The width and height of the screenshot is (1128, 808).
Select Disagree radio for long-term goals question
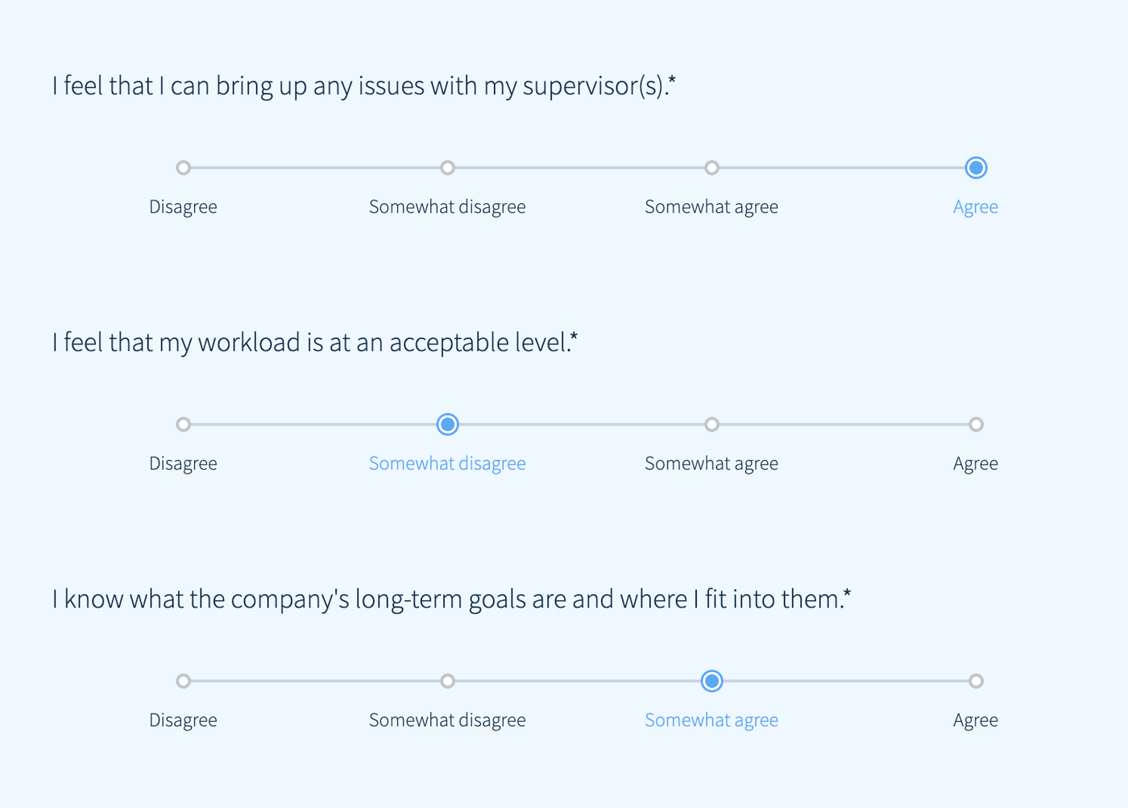point(184,681)
